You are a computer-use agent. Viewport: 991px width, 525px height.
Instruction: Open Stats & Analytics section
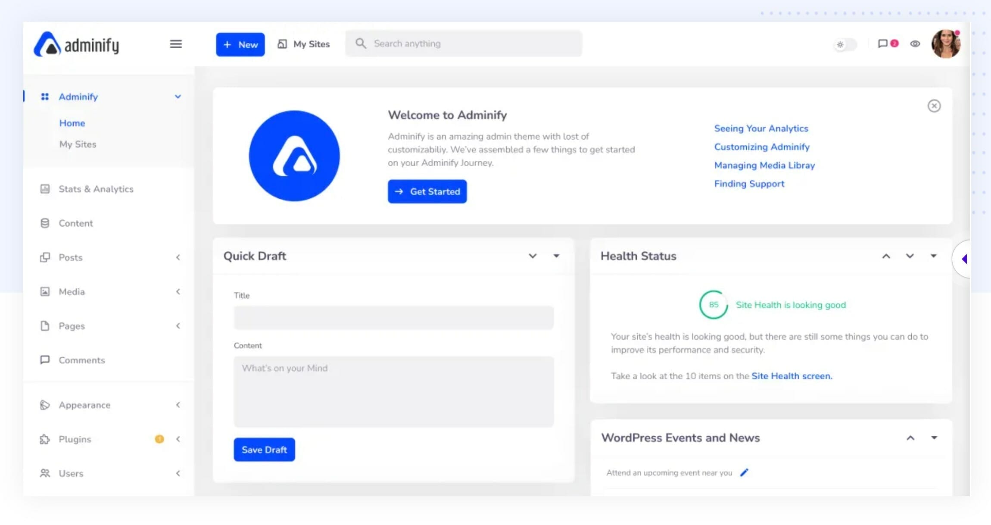click(x=97, y=189)
